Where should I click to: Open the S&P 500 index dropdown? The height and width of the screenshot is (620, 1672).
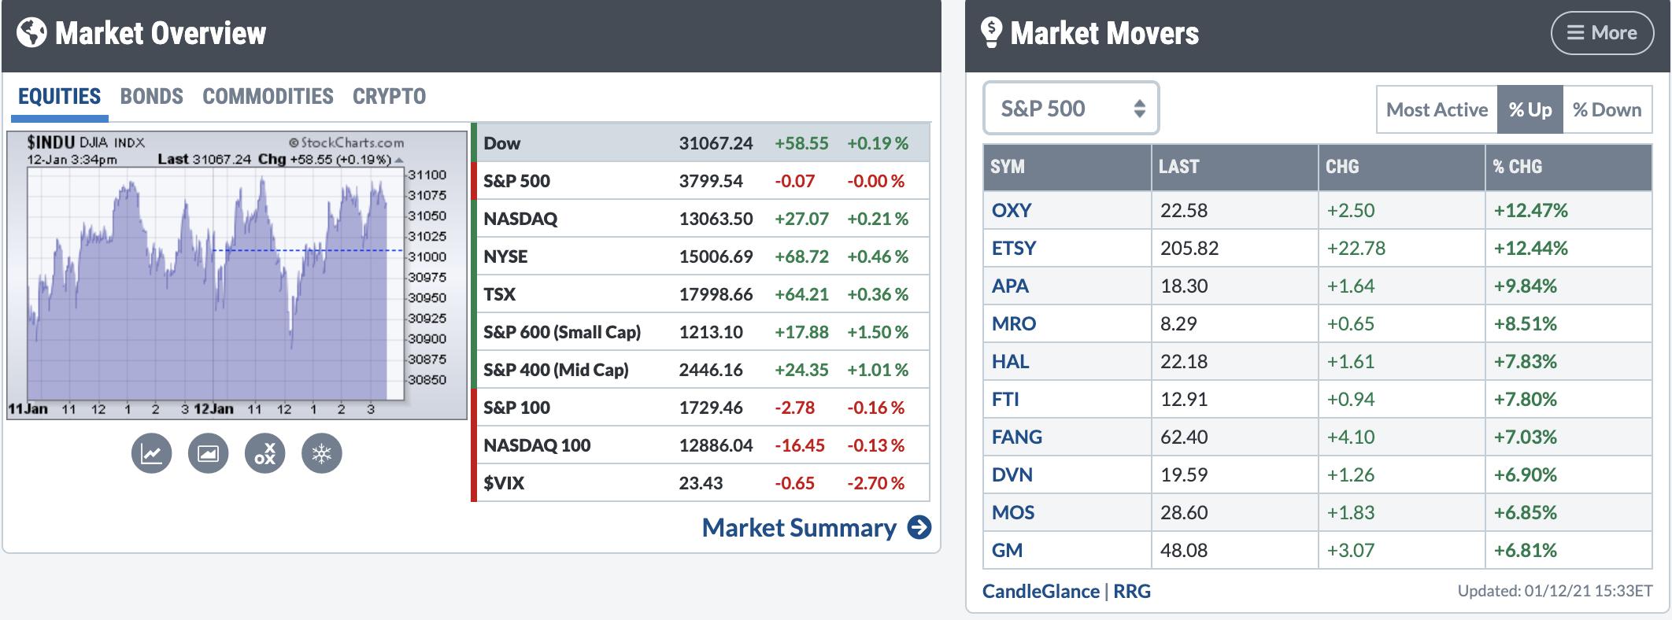pos(1071,109)
